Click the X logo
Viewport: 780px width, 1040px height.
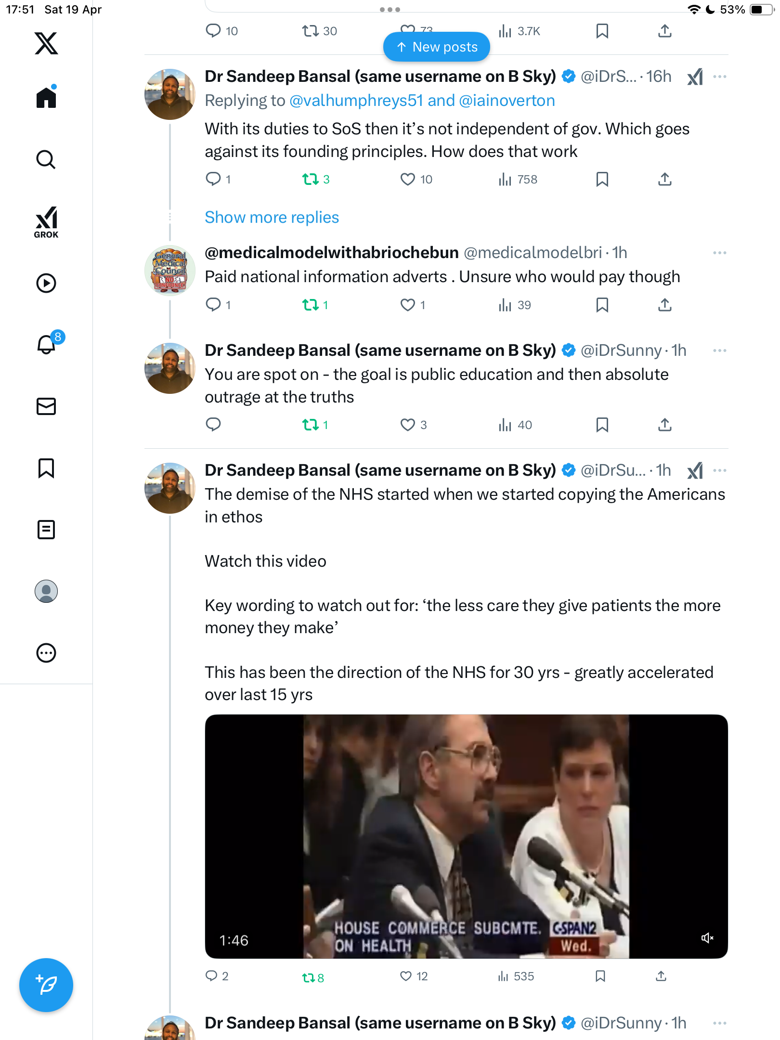(x=46, y=43)
